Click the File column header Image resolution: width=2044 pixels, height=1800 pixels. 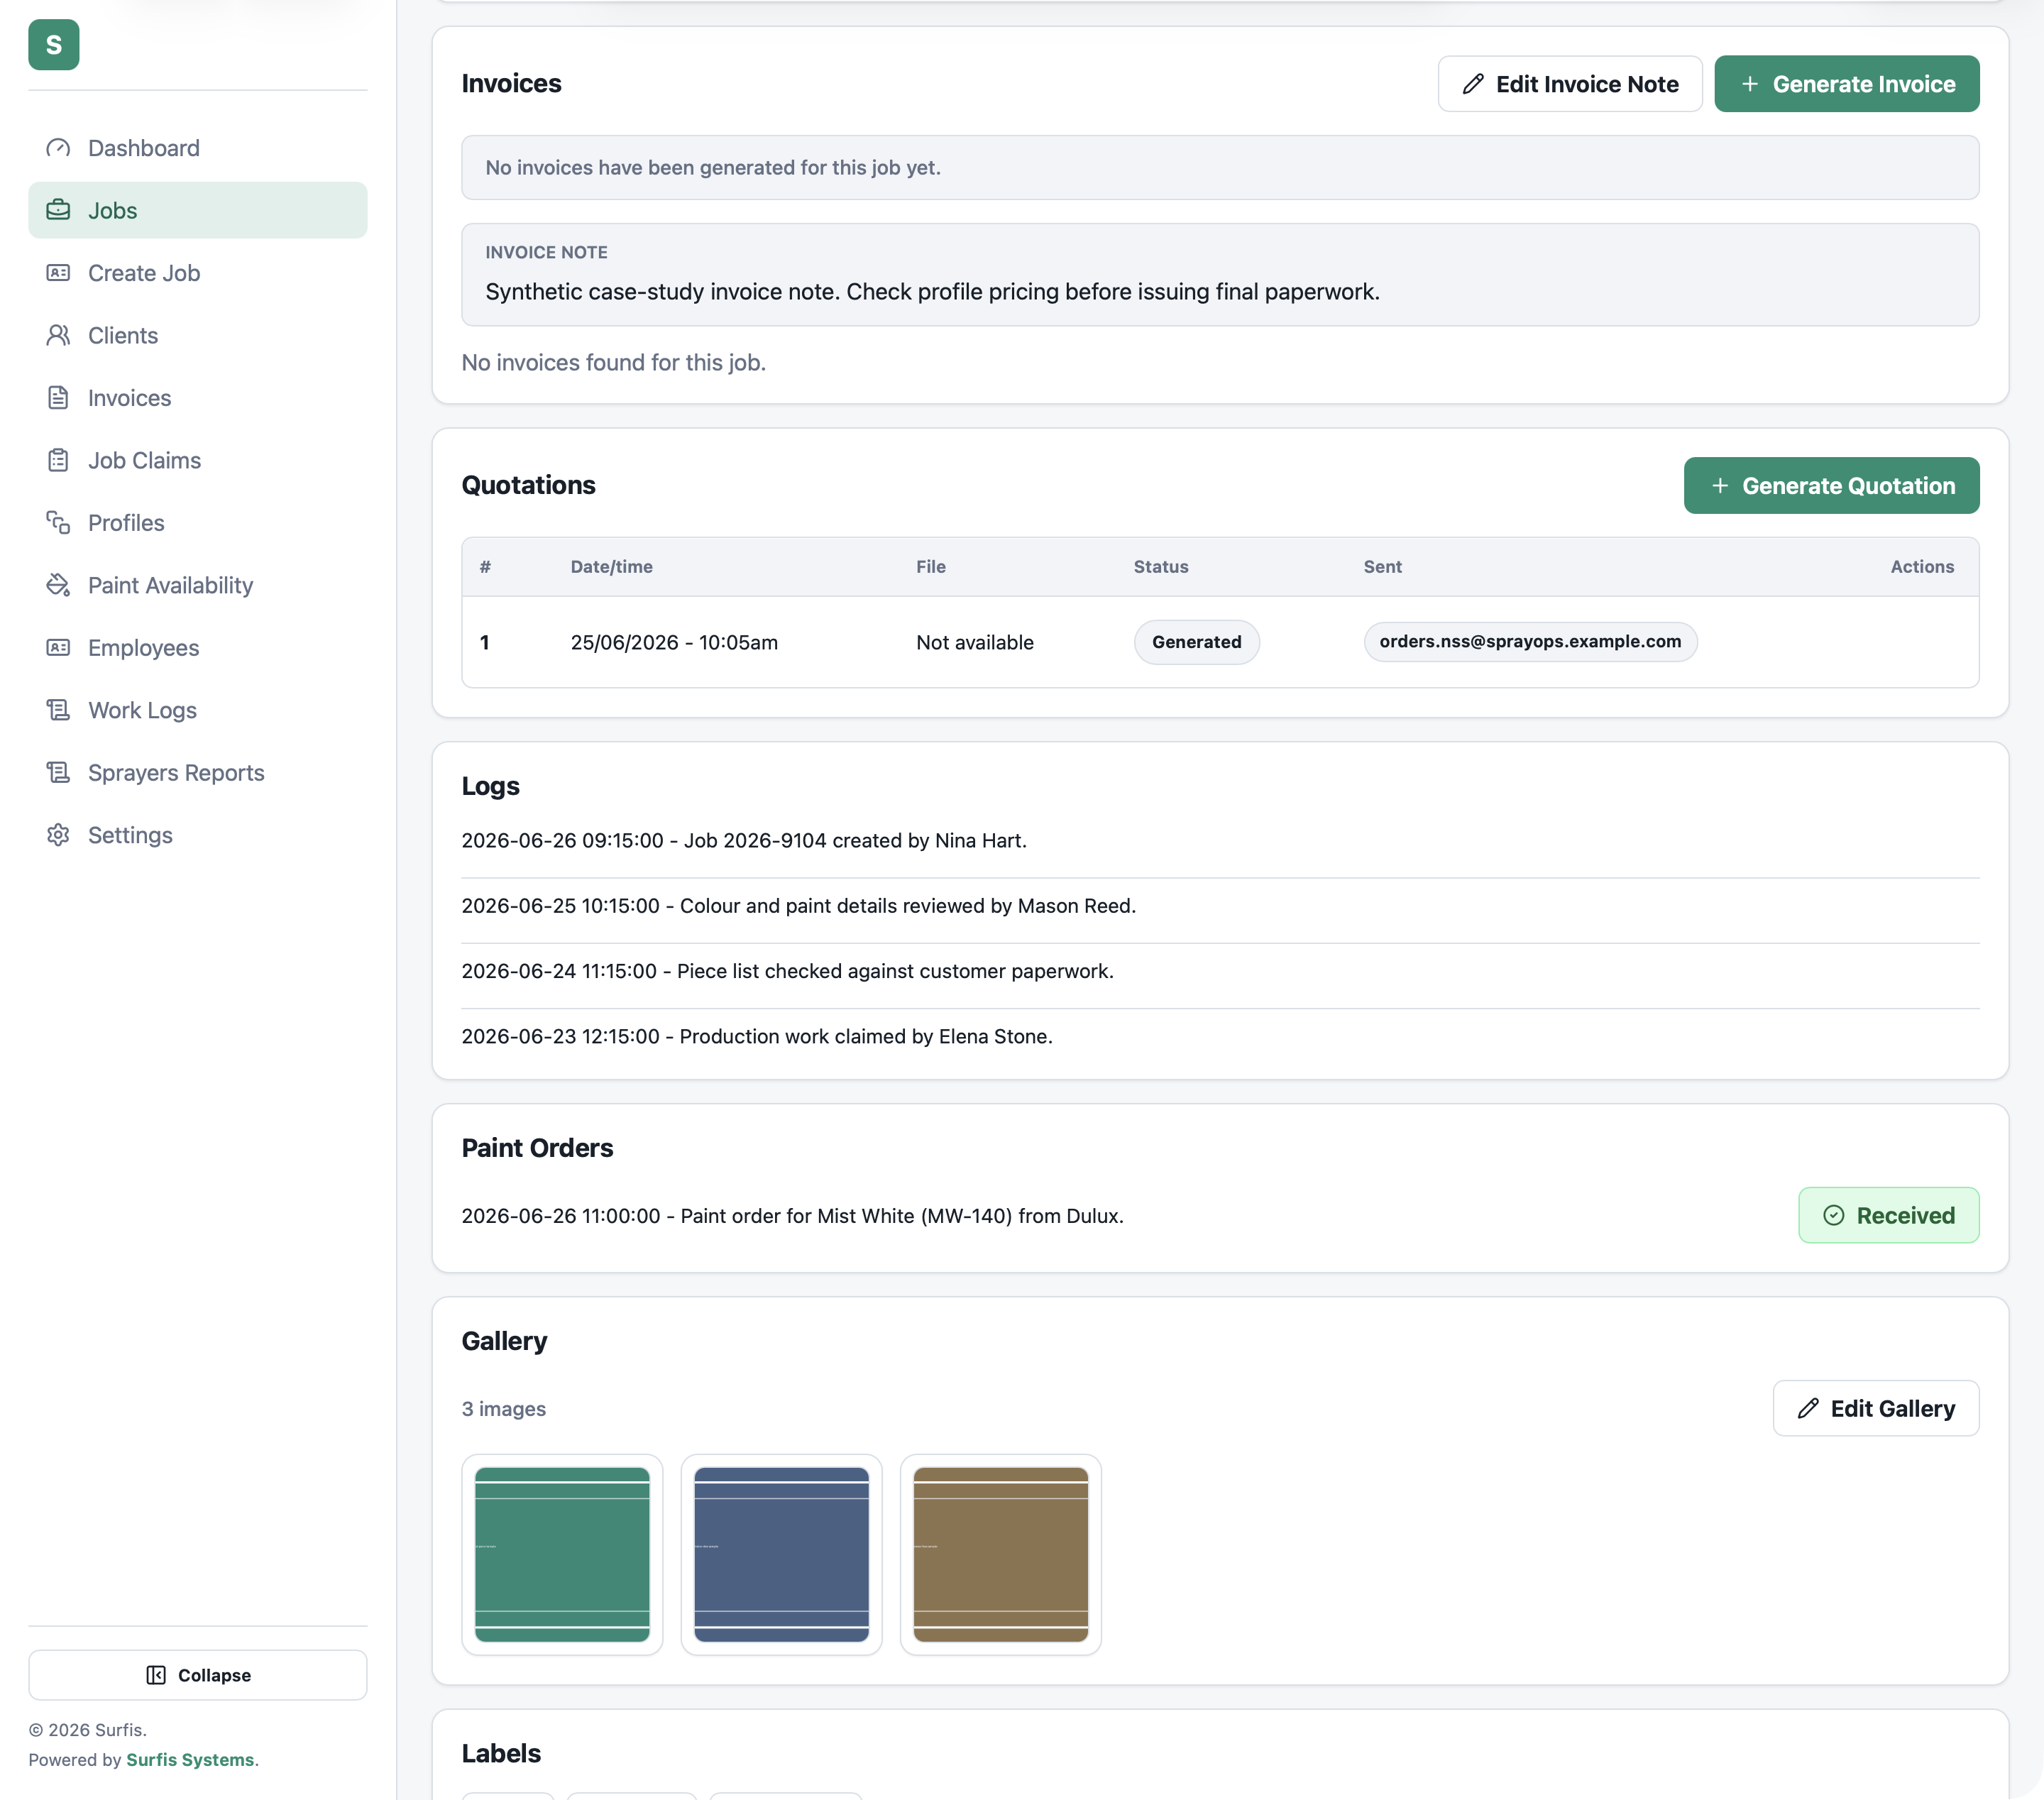[931, 567]
